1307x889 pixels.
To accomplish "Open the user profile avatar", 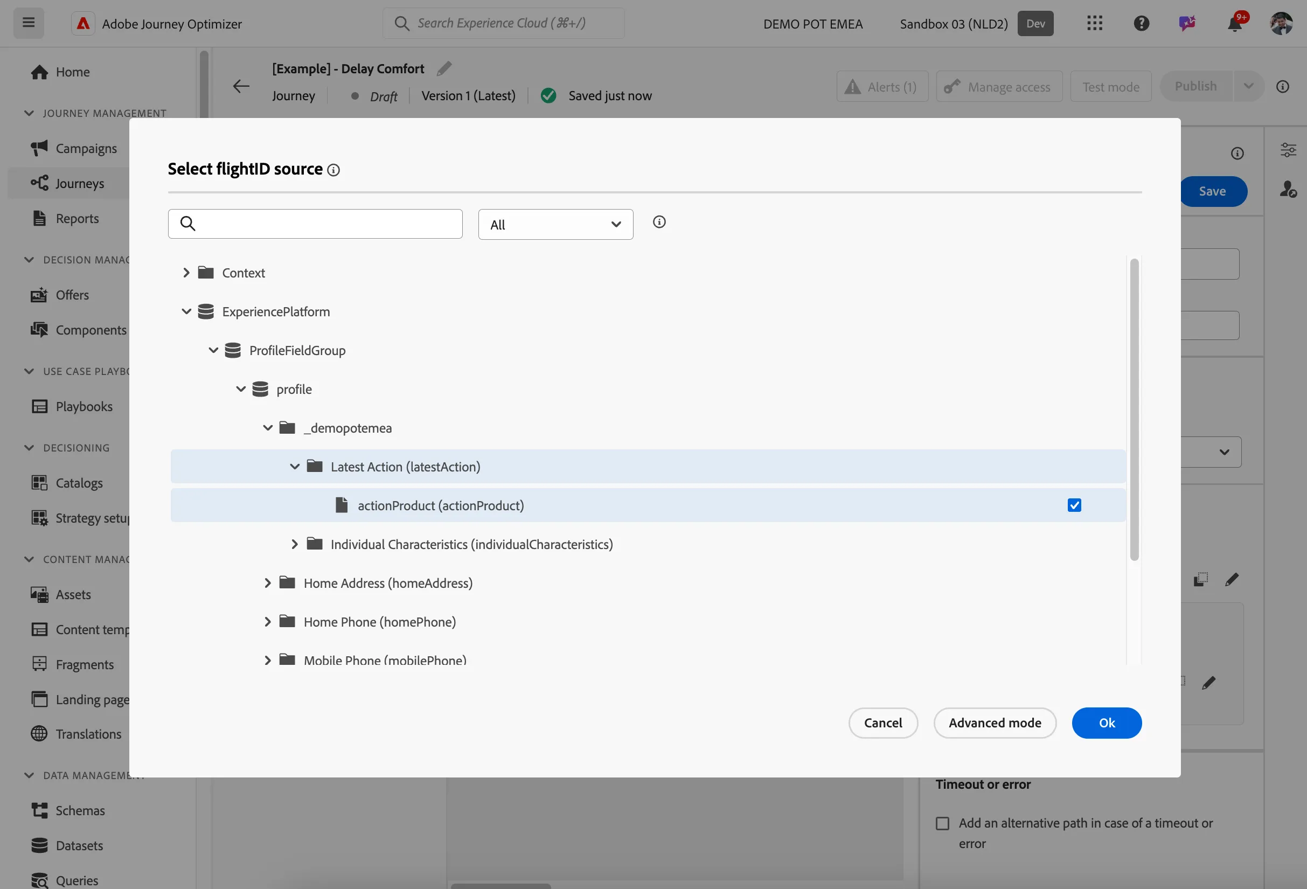I will pos(1281,23).
